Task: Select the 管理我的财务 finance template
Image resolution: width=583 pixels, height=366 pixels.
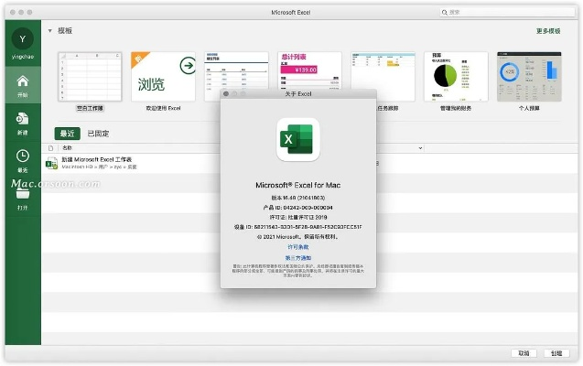Action: click(x=456, y=77)
